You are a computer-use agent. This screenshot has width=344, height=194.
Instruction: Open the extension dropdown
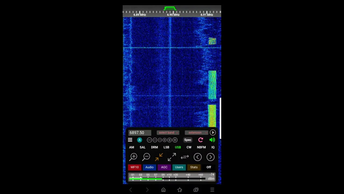(x=196, y=133)
